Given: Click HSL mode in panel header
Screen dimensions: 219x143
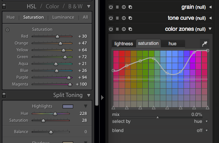Looking at the screenshot, I should [x=32, y=6].
